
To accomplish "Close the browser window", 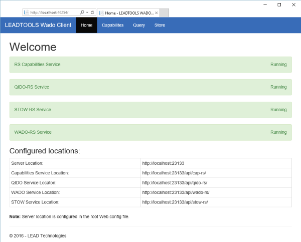I will [x=293, y=5].
